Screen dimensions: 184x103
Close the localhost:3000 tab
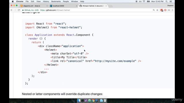76,6
